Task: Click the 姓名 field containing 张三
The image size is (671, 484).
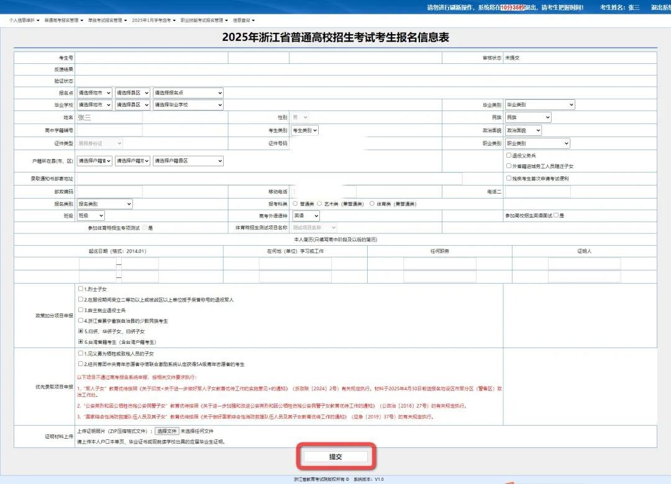Action: pos(109,117)
